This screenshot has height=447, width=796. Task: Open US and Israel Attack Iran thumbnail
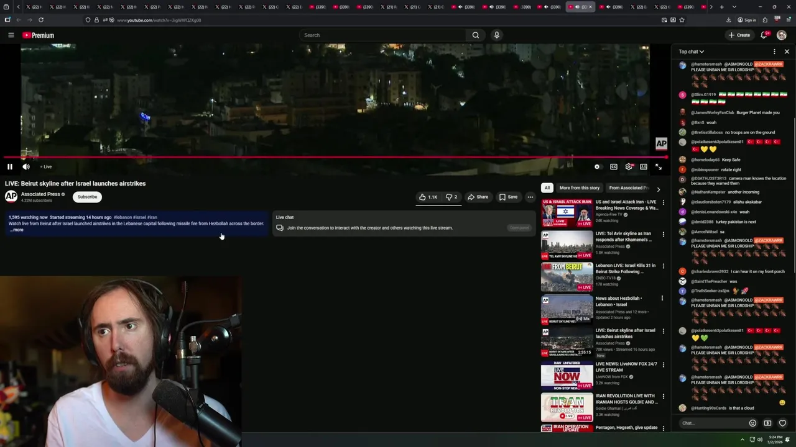pos(567,213)
